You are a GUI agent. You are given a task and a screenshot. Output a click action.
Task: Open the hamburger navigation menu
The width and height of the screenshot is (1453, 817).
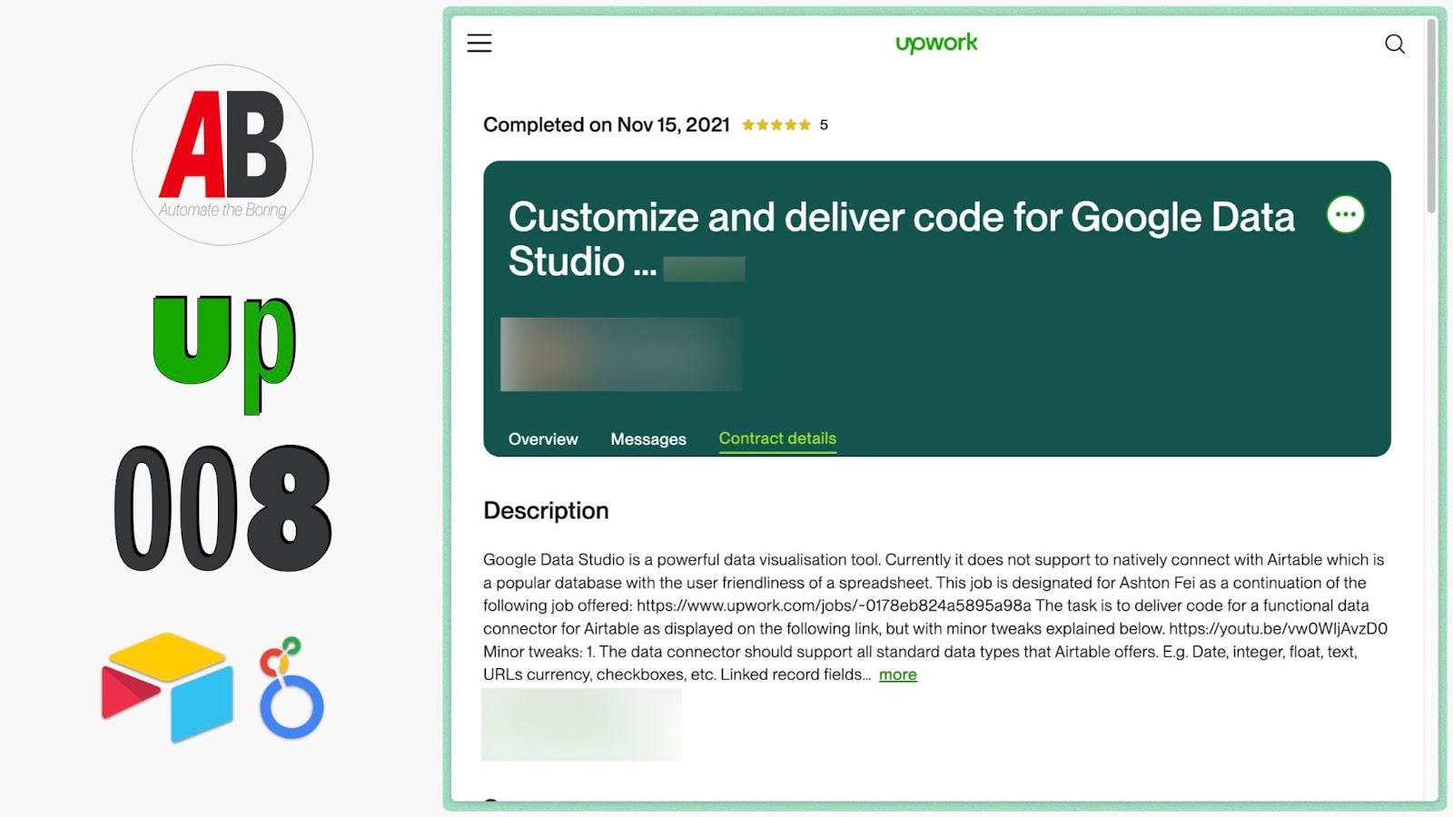(479, 43)
